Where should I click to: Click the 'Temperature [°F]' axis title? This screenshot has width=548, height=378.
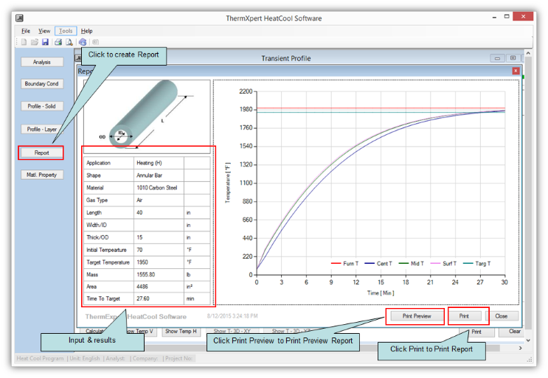coord(228,183)
